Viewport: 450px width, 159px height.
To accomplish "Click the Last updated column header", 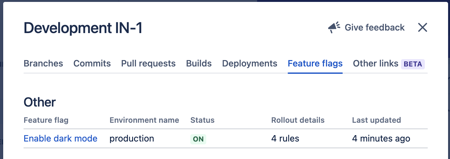I will pos(376,120).
